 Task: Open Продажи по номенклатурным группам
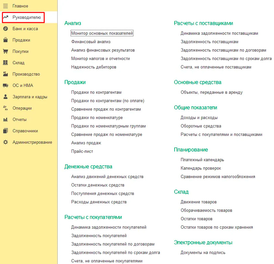pos(109,126)
